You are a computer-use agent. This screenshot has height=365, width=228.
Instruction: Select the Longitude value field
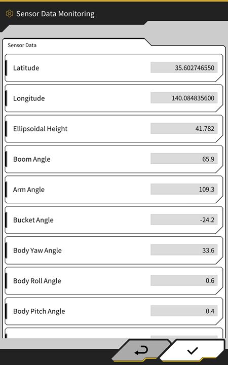184,98
